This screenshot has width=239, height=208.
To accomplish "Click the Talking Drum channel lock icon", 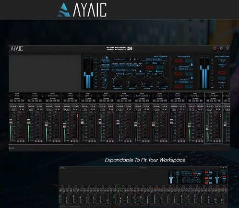I will pos(148,109).
